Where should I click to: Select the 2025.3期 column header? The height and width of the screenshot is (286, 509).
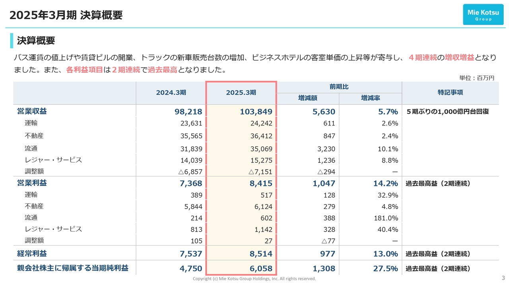tap(240, 93)
